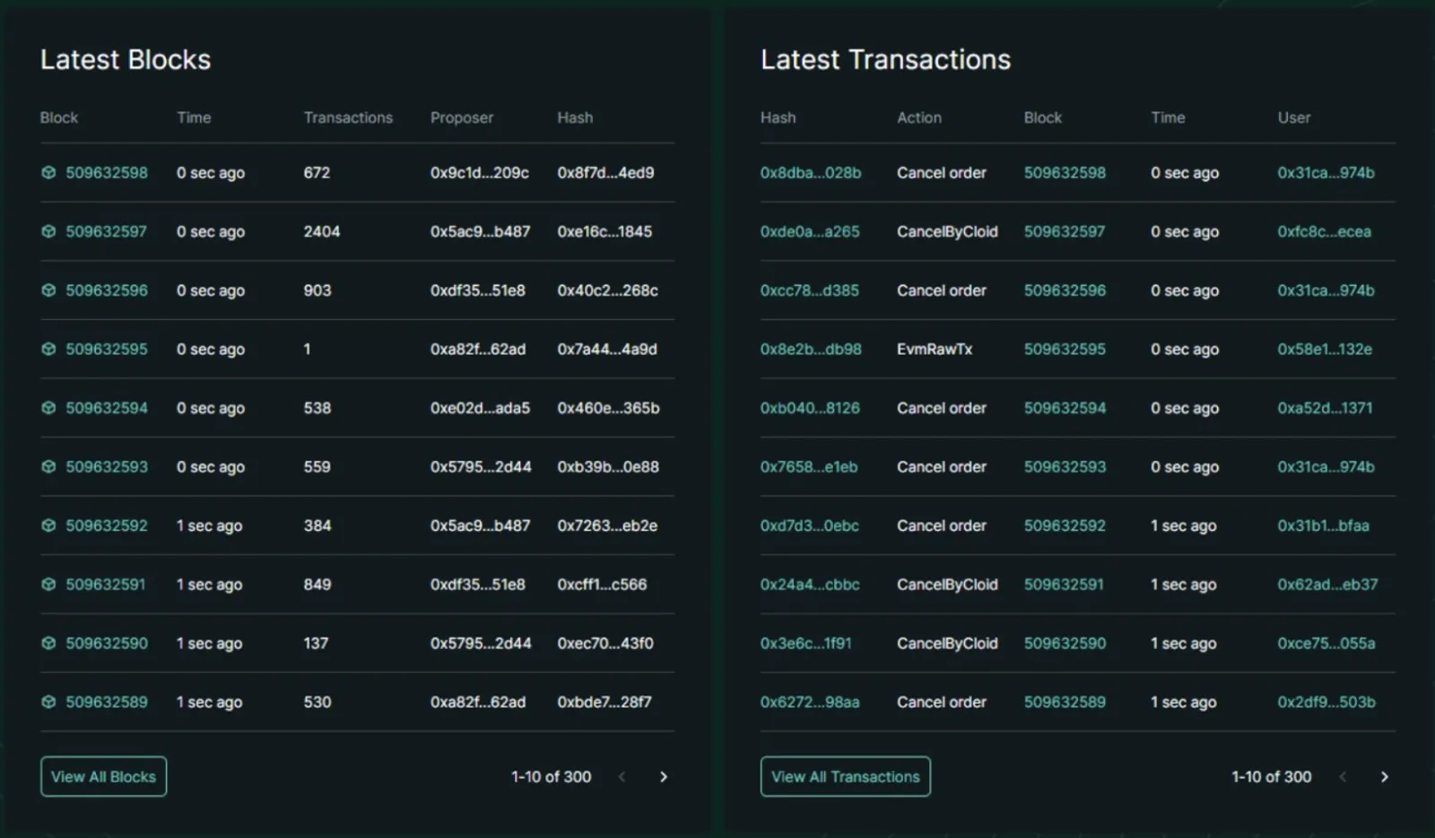Screen dimensions: 1435x838
Task: Open transaction hash 0xde0a...a265
Action: 810,231
